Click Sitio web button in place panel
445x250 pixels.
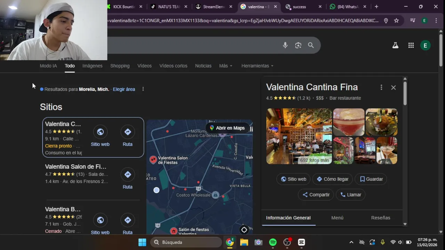point(293,179)
